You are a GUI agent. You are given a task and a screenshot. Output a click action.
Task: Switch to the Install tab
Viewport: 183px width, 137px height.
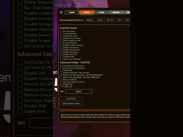(x=72, y=12)
